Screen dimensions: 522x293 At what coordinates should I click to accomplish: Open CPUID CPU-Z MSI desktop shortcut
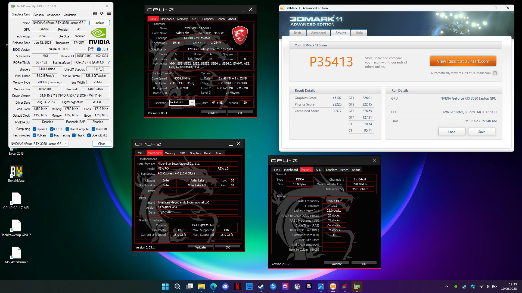tap(16, 201)
